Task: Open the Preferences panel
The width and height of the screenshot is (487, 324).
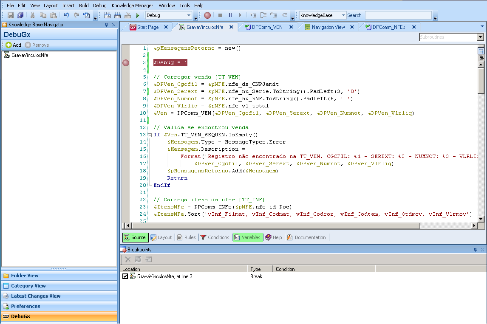Action: click(x=59, y=306)
